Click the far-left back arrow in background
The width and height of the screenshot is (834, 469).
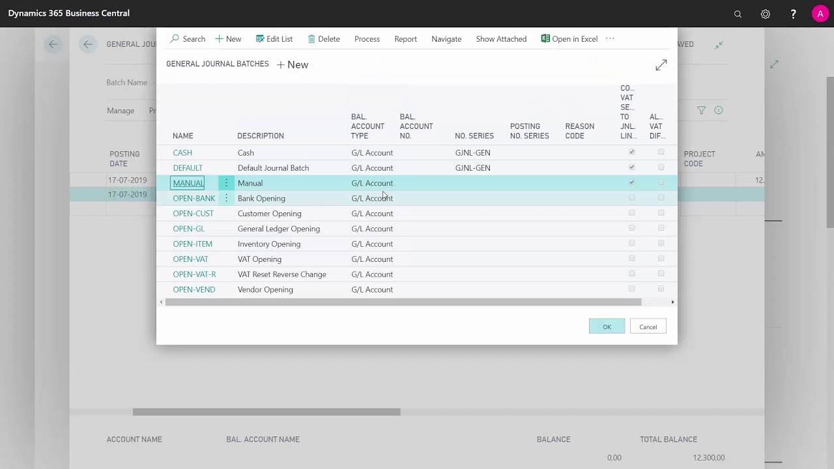(x=53, y=44)
